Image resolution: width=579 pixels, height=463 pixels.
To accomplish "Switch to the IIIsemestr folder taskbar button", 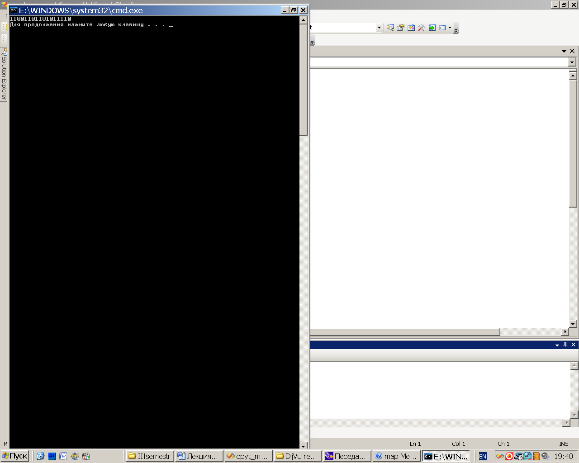I will [150, 456].
